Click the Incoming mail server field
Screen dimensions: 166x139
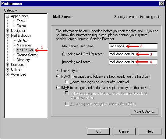tap(133, 62)
